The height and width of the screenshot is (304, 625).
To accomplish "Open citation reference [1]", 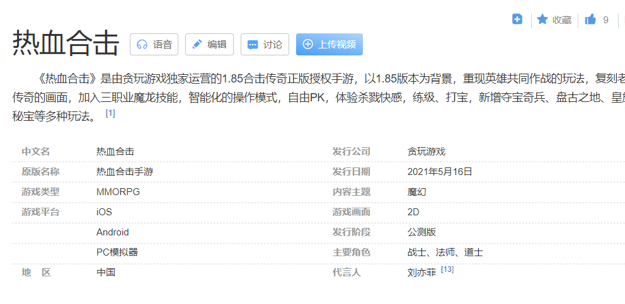I will 110,113.
